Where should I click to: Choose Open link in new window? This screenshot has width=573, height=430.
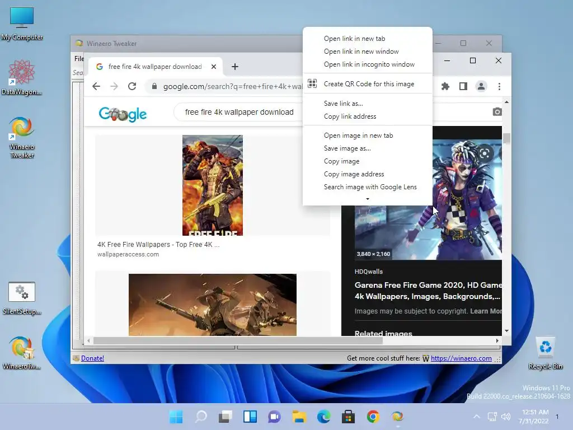click(368, 51)
